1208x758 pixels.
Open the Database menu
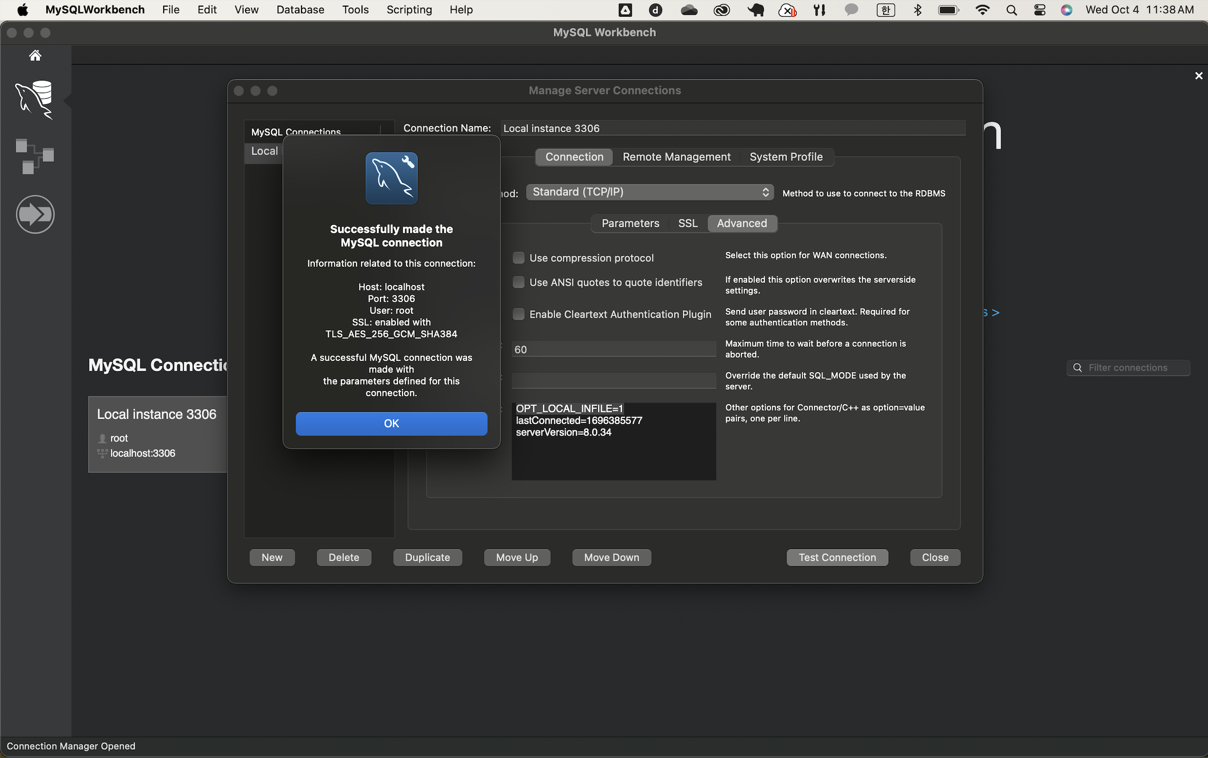coord(300,10)
